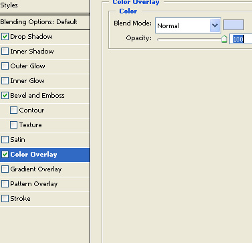
Task: Click the Opacity slider handle
Action: 224,39
